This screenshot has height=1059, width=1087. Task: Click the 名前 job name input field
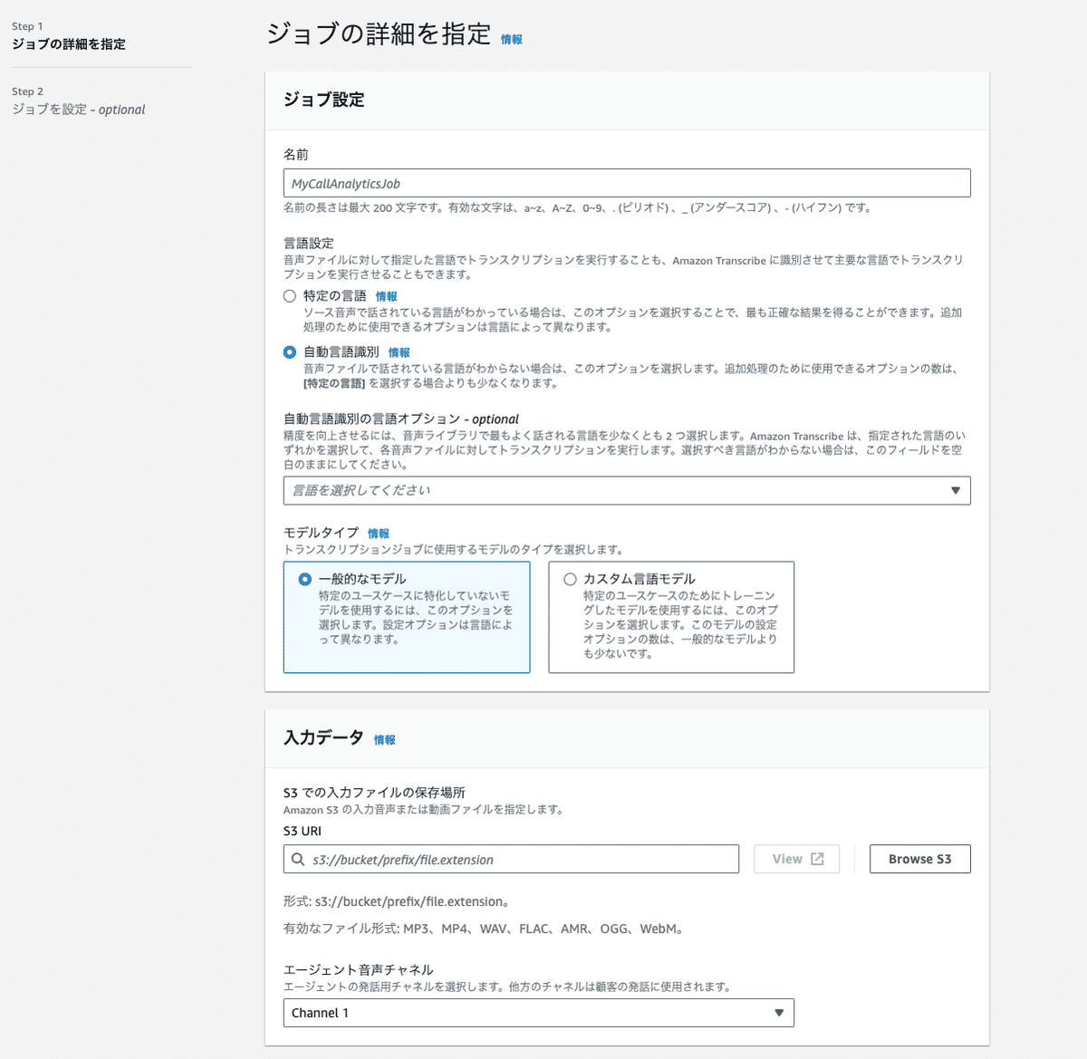[627, 183]
